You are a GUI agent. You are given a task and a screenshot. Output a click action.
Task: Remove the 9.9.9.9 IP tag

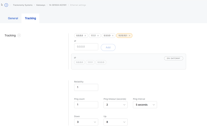tap(113, 36)
